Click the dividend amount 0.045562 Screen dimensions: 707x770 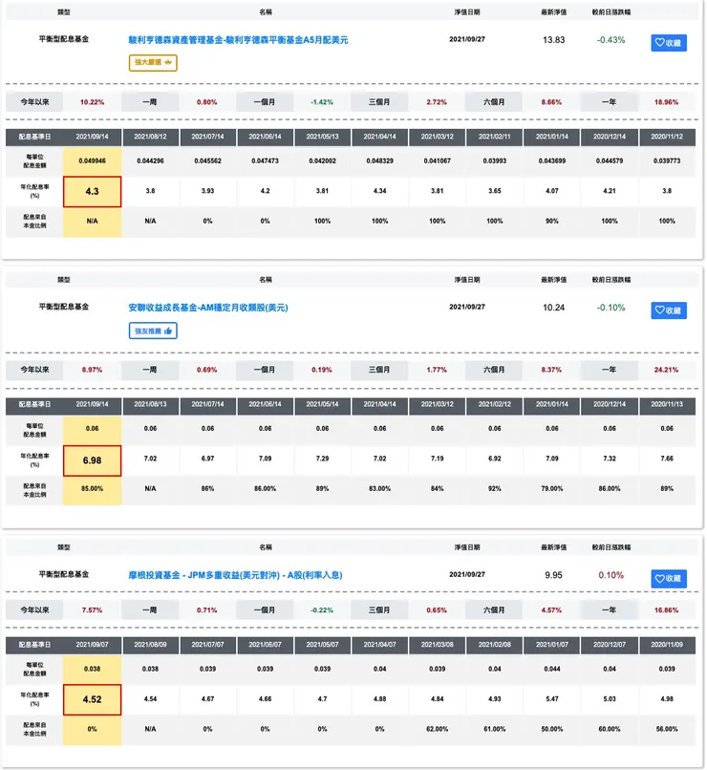207,160
